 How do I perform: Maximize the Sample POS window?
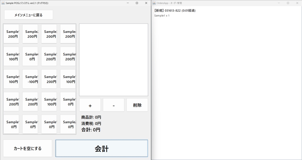click(x=137, y=3)
